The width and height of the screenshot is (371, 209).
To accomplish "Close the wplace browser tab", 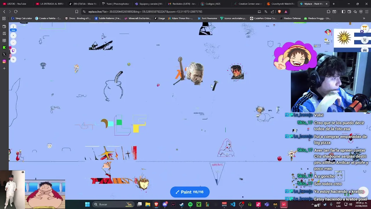I will [x=327, y=4].
